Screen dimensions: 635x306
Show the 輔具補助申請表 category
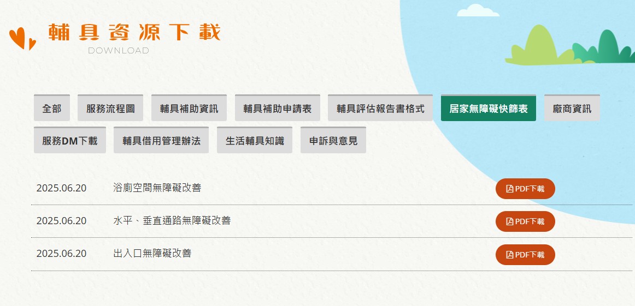[x=278, y=108]
